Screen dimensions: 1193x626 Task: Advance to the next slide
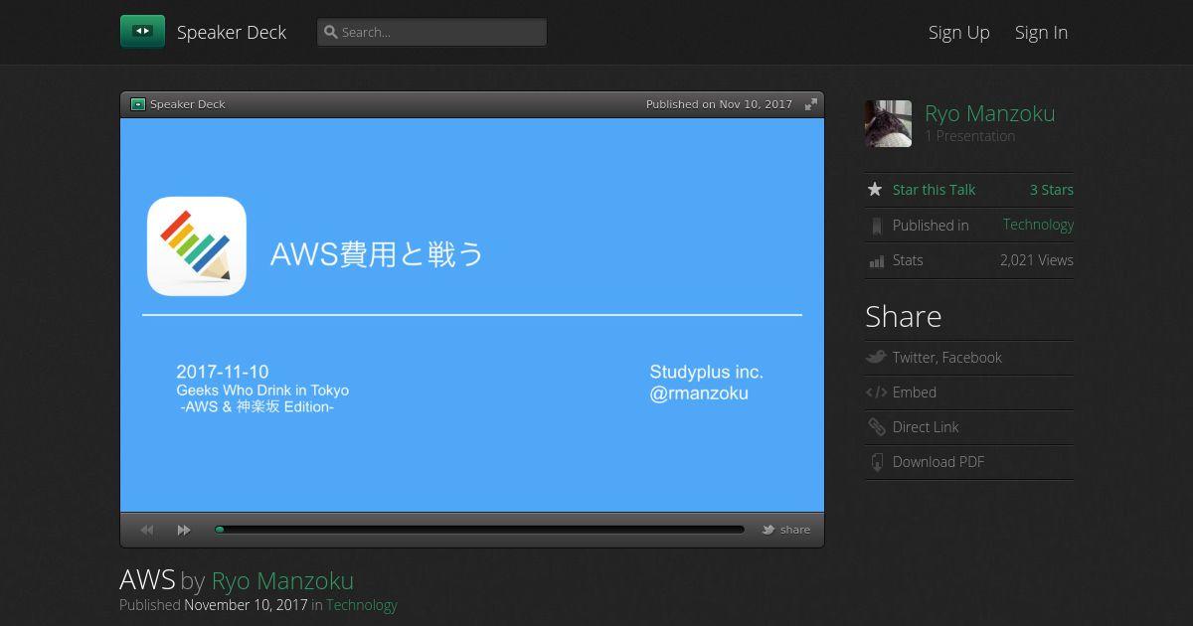(184, 531)
